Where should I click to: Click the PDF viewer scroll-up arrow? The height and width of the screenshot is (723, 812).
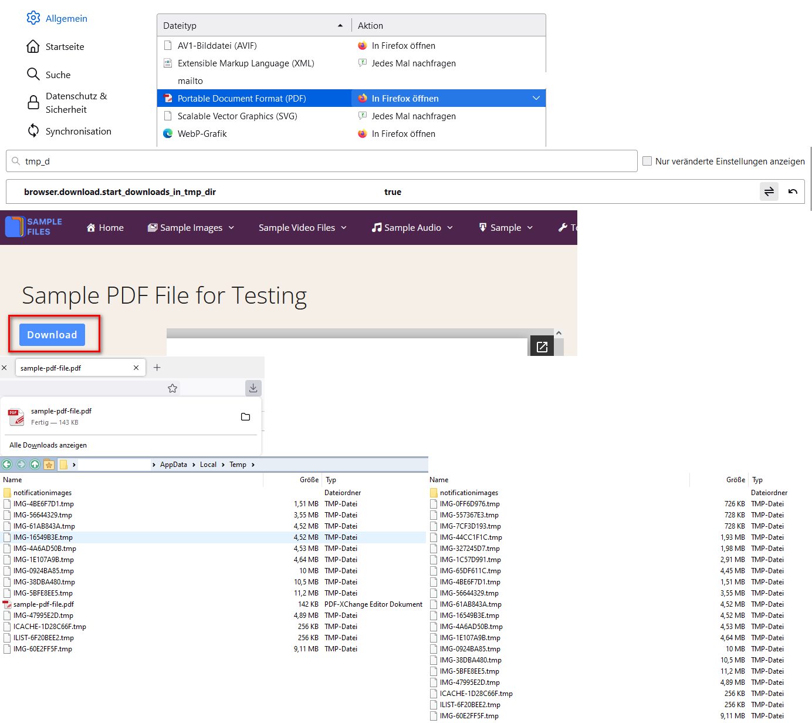(559, 333)
